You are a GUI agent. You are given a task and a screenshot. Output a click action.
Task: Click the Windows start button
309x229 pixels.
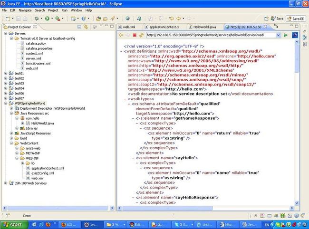coord(14,225)
